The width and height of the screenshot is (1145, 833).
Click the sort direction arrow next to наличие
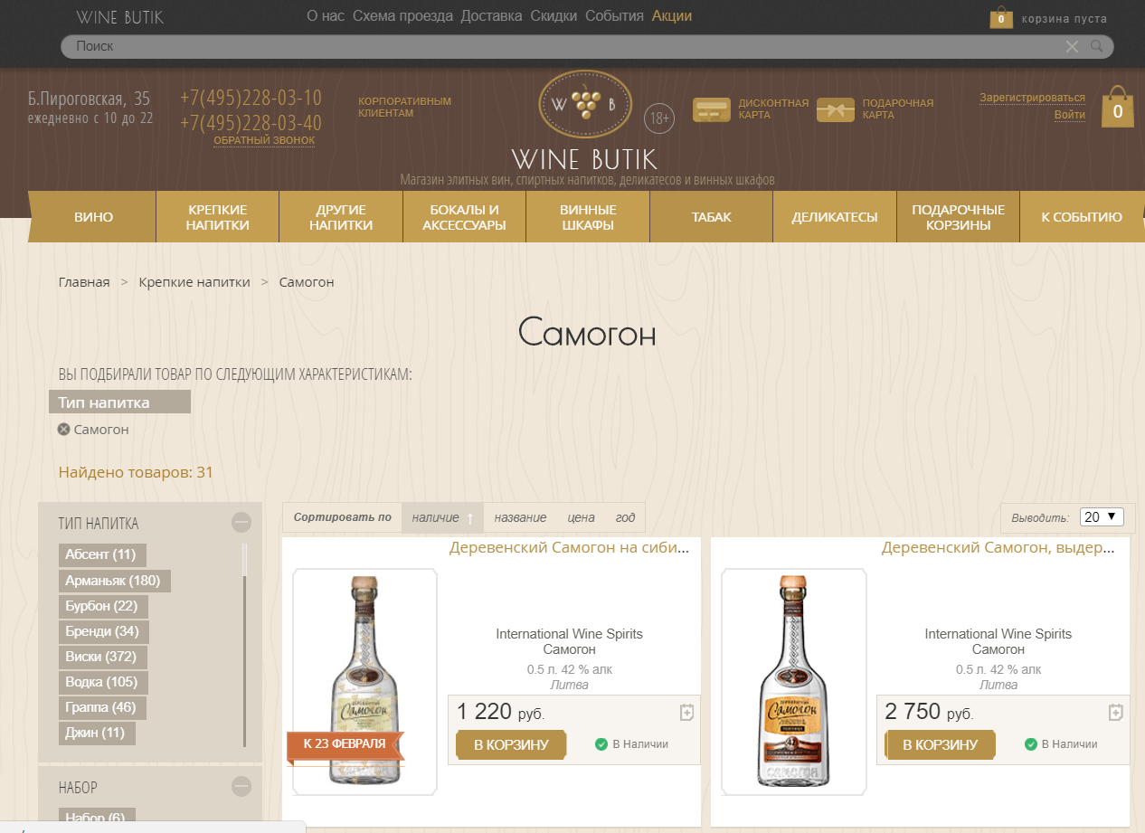pyautogui.click(x=470, y=518)
